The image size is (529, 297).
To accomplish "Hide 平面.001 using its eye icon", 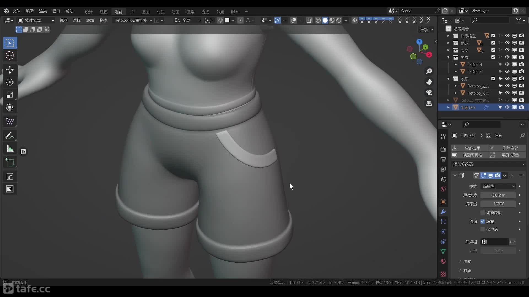I will tap(507, 64).
